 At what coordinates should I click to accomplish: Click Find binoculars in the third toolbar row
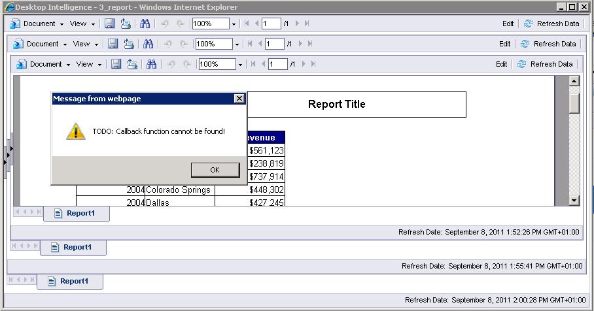[152, 64]
